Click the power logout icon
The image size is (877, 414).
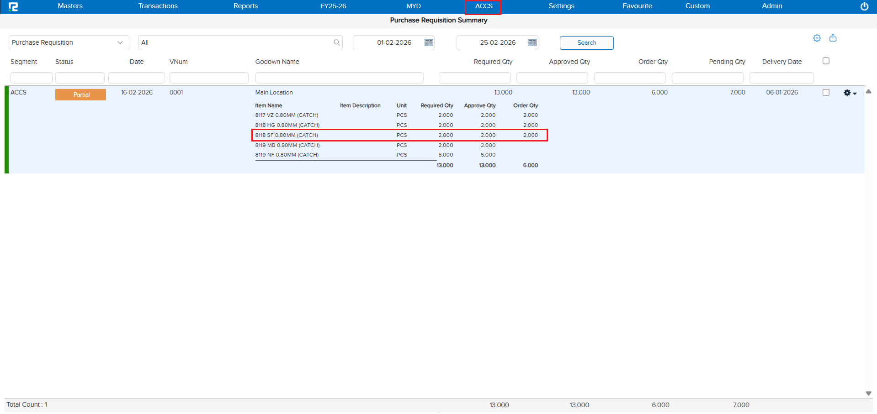(x=864, y=6)
